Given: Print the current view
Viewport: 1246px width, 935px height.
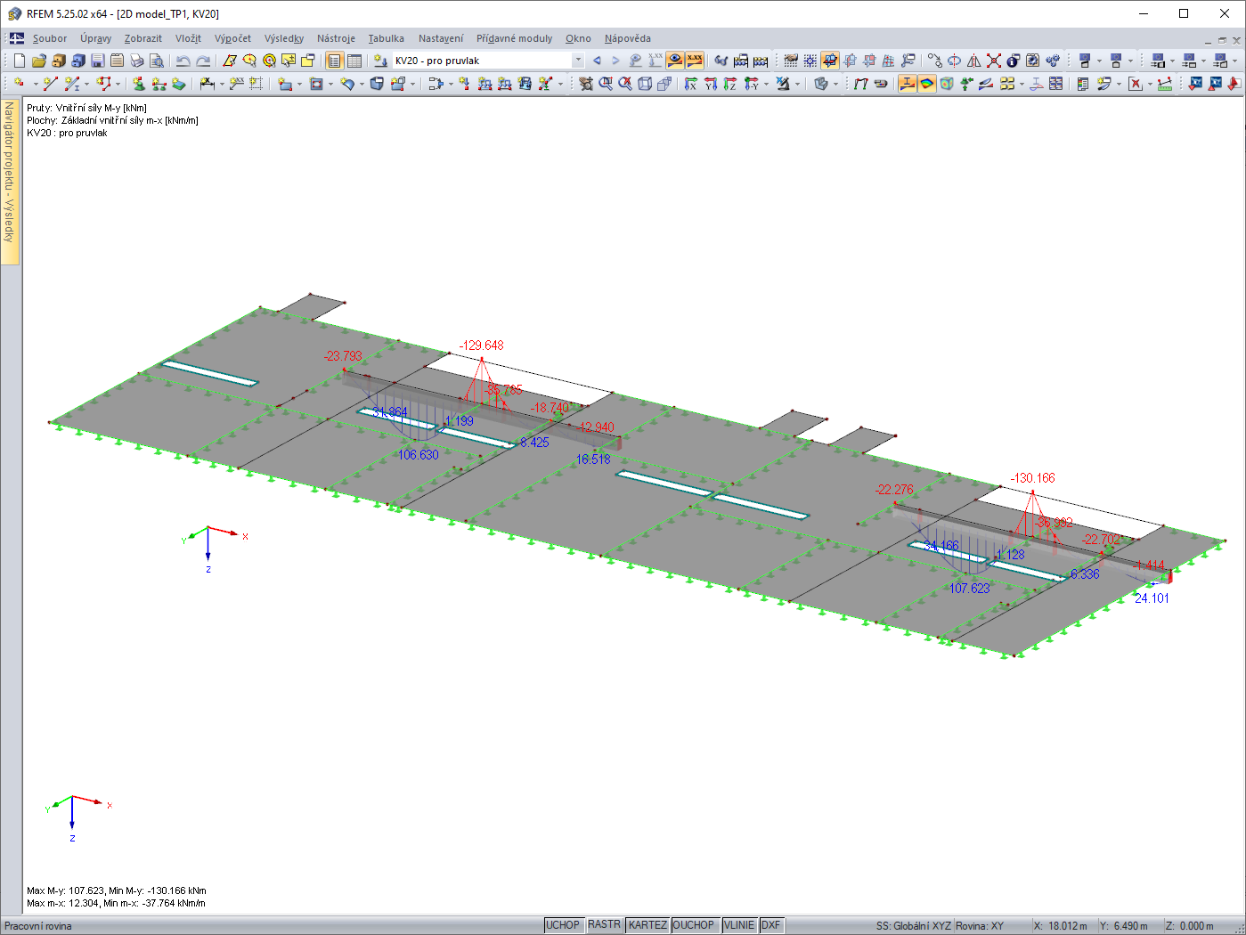Looking at the screenshot, I should click(137, 61).
